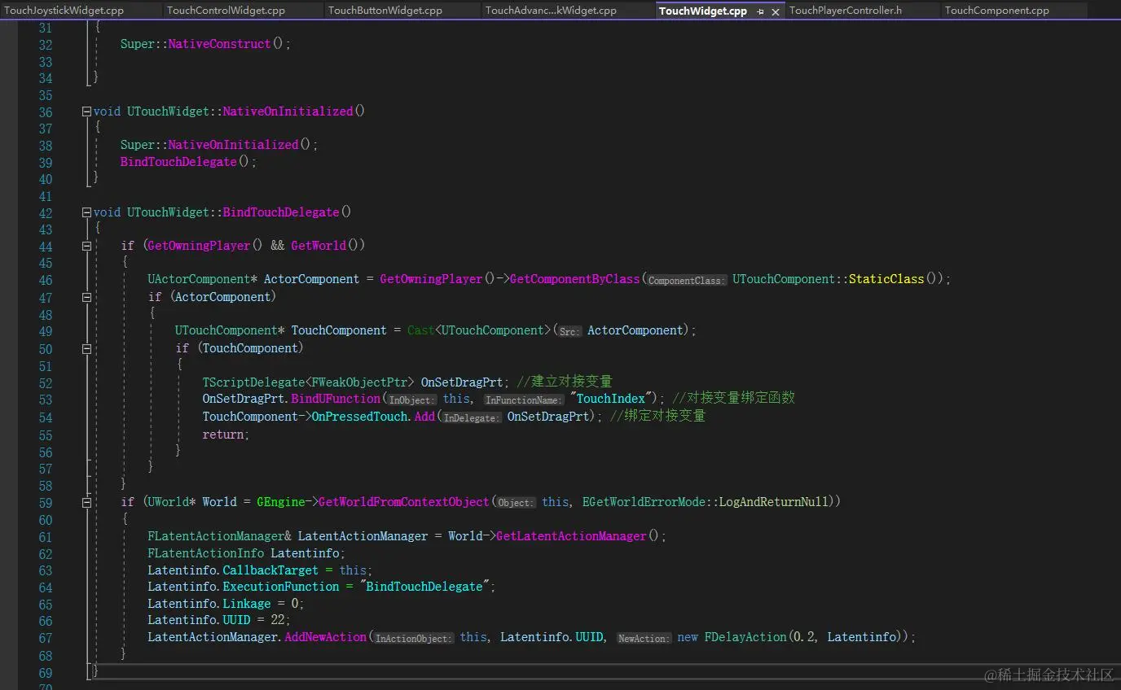Click line number 67 in the gutter
Image resolution: width=1121 pixels, height=690 pixels.
tap(46, 638)
